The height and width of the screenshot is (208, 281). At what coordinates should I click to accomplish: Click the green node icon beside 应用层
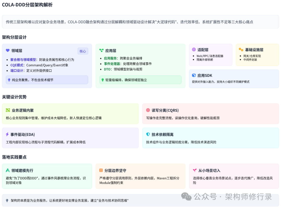coord(101,51)
